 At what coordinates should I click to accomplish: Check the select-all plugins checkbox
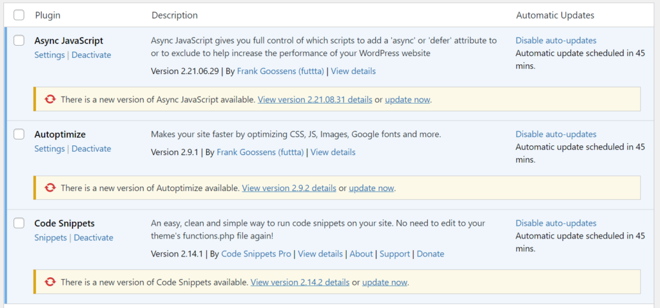point(19,15)
